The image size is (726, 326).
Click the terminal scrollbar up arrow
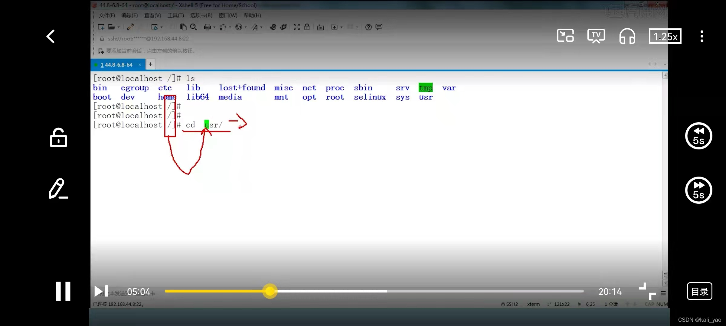[665, 75]
